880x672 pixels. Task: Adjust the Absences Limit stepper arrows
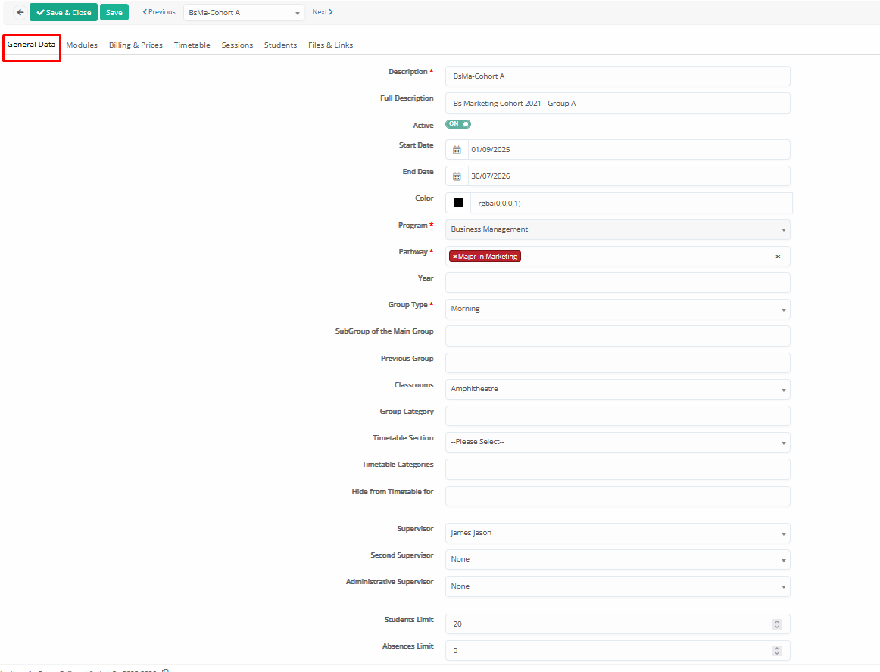coord(776,651)
